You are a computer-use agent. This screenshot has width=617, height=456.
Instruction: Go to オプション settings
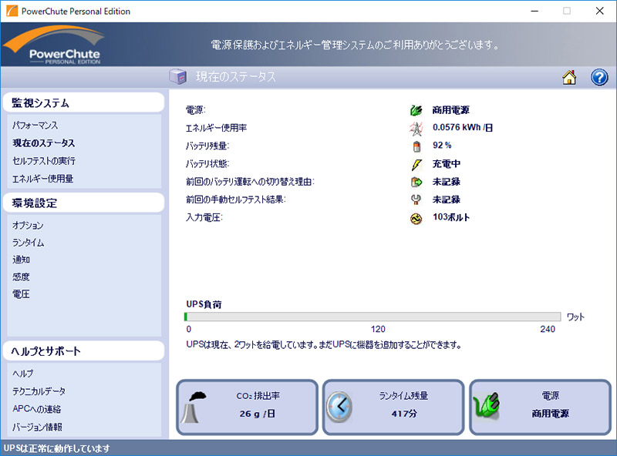(x=28, y=226)
